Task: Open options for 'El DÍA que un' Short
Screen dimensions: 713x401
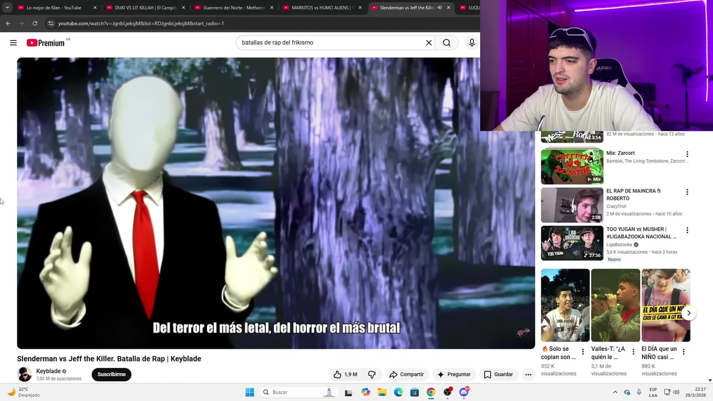Action: click(683, 352)
